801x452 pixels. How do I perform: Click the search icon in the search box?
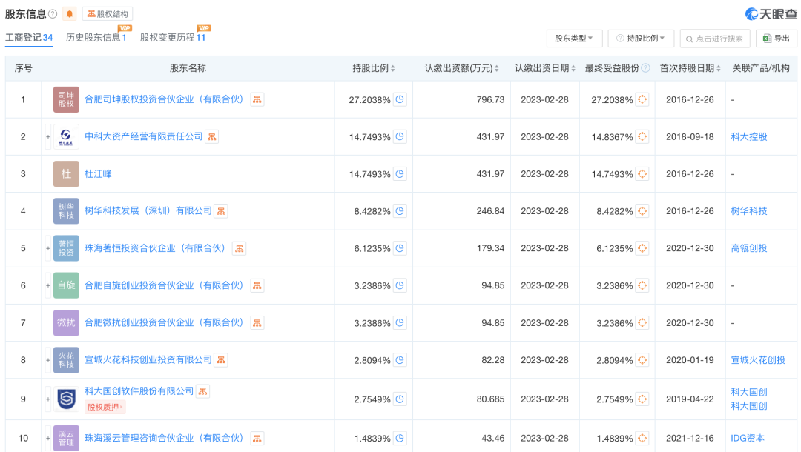coord(688,39)
